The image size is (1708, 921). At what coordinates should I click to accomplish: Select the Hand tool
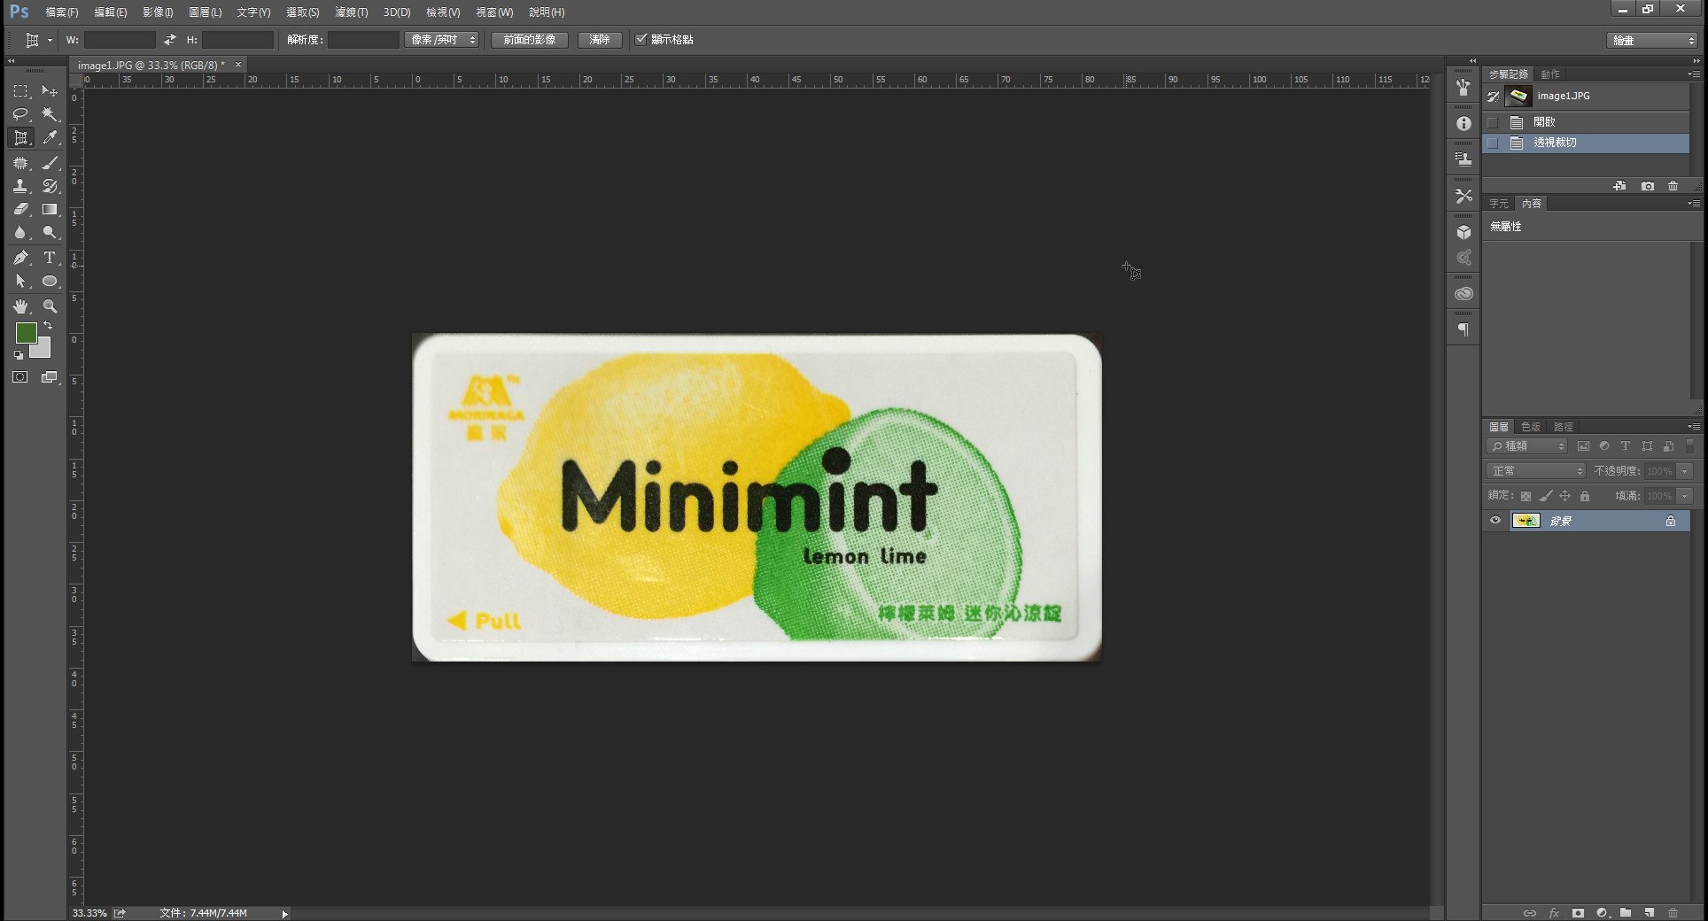coord(20,306)
